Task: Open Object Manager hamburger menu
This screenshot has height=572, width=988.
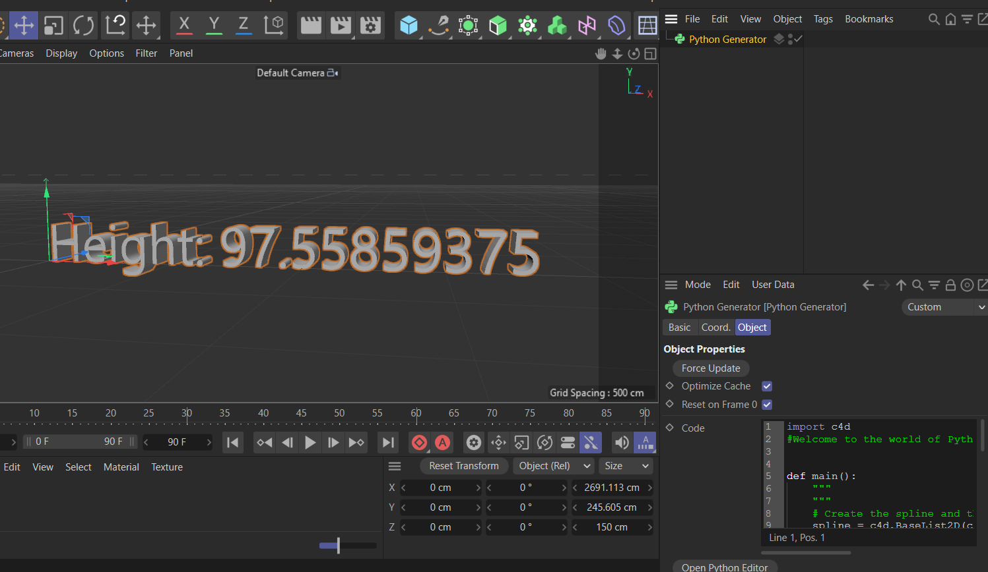Action: pos(671,19)
